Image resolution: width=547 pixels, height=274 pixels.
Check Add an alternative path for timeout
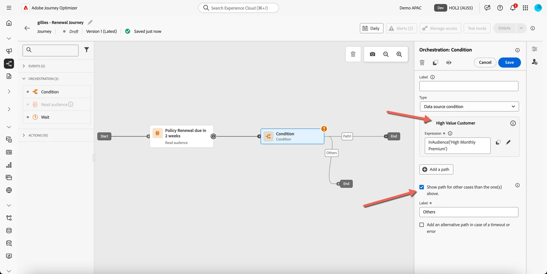click(422, 225)
